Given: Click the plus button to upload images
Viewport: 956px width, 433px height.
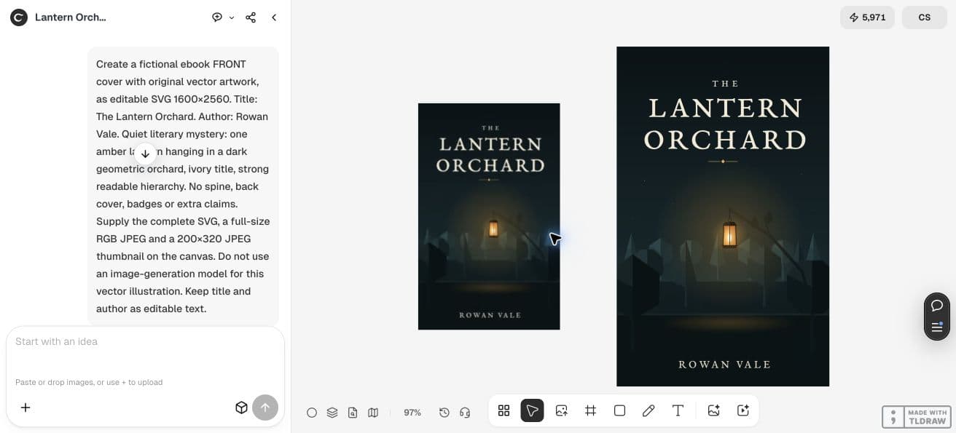Looking at the screenshot, I should (x=26, y=408).
